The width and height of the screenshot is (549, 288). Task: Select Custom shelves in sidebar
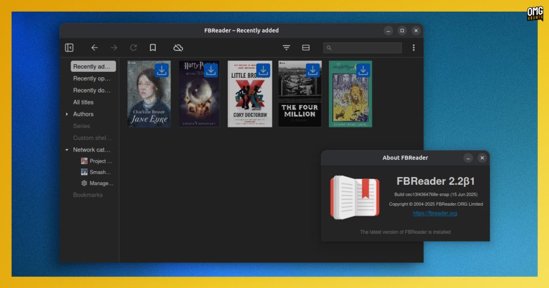coord(92,138)
